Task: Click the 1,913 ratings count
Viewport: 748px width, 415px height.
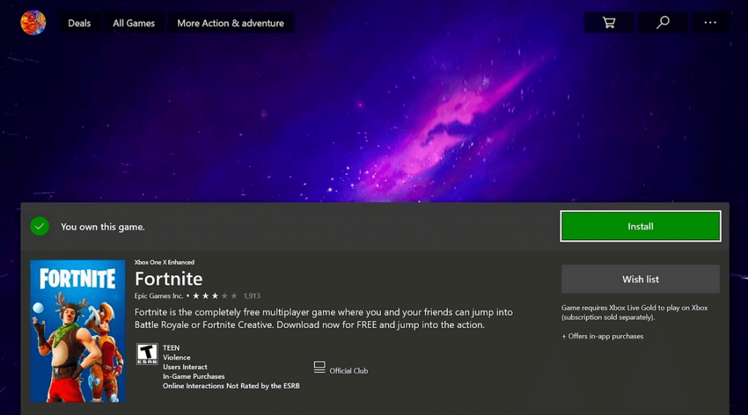Action: pos(252,296)
